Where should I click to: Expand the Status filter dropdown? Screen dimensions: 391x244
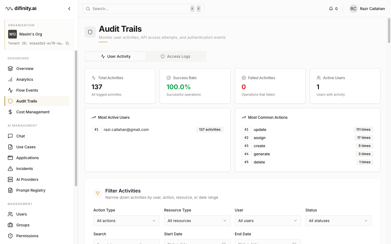[338, 221]
